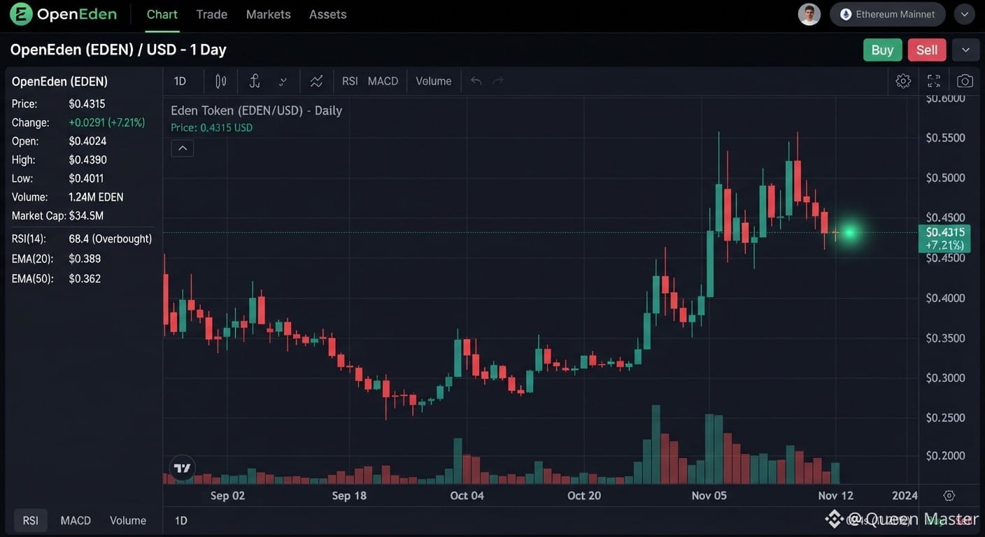Screen dimensions: 985x537
Task: Click the 'Price: 0.4315 USD' legend text
Action: pyautogui.click(x=212, y=128)
